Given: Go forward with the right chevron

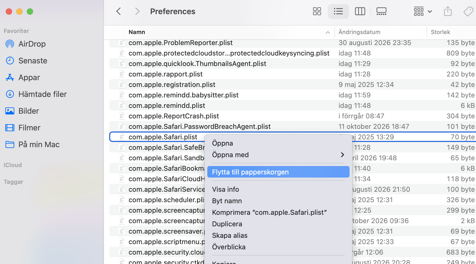Looking at the screenshot, I should click(137, 11).
